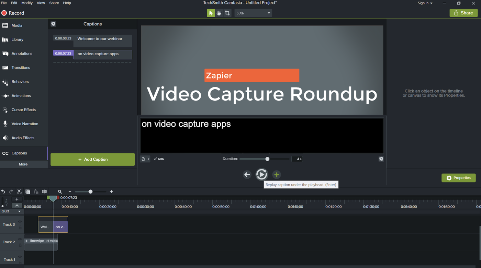This screenshot has width=481, height=268.
Task: Open the Captions panel gear settings
Action: coord(53,24)
